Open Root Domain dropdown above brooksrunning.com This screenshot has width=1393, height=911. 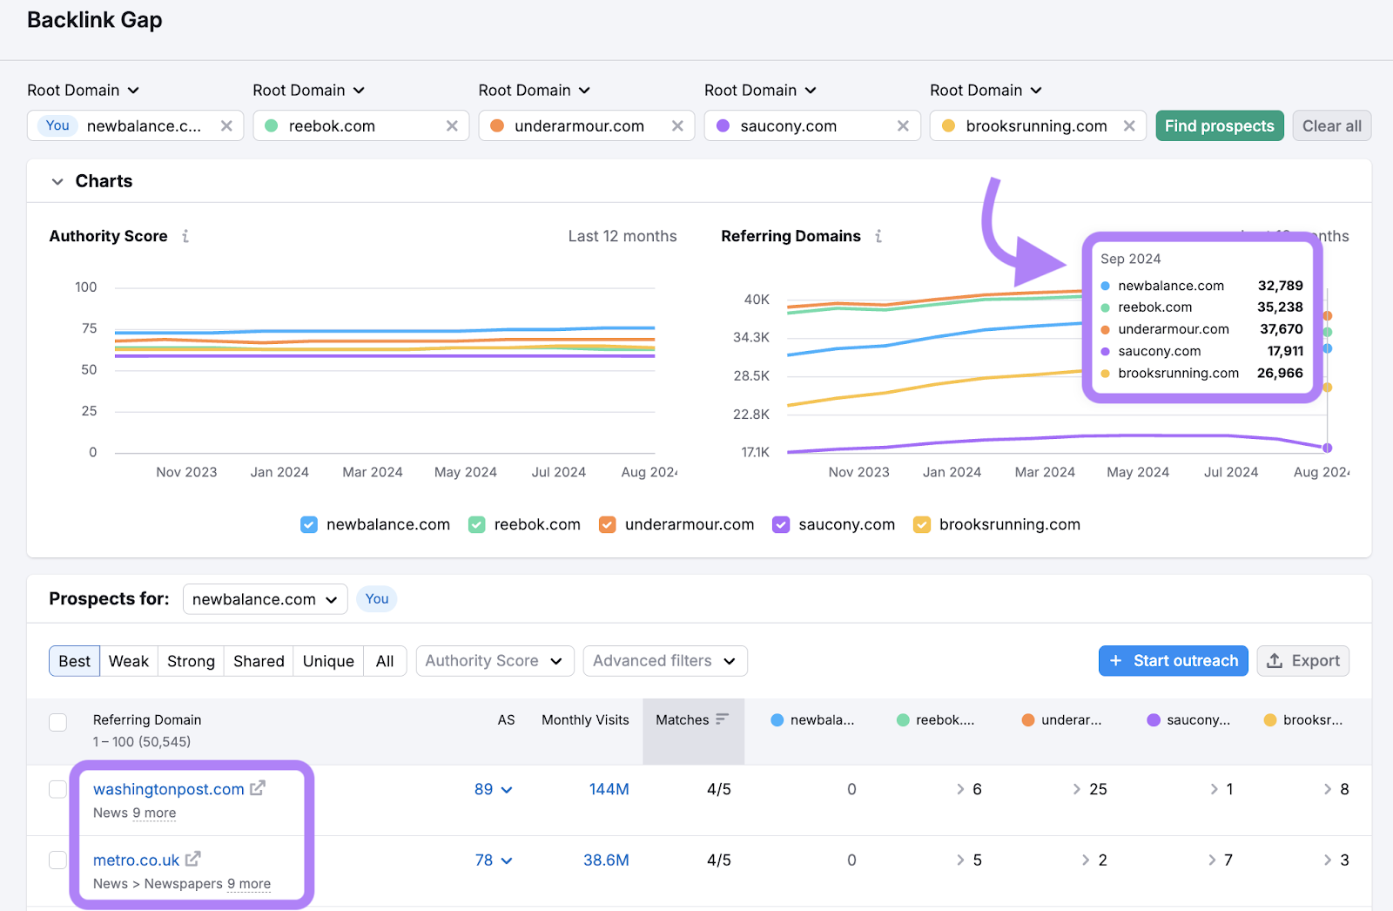(x=986, y=91)
